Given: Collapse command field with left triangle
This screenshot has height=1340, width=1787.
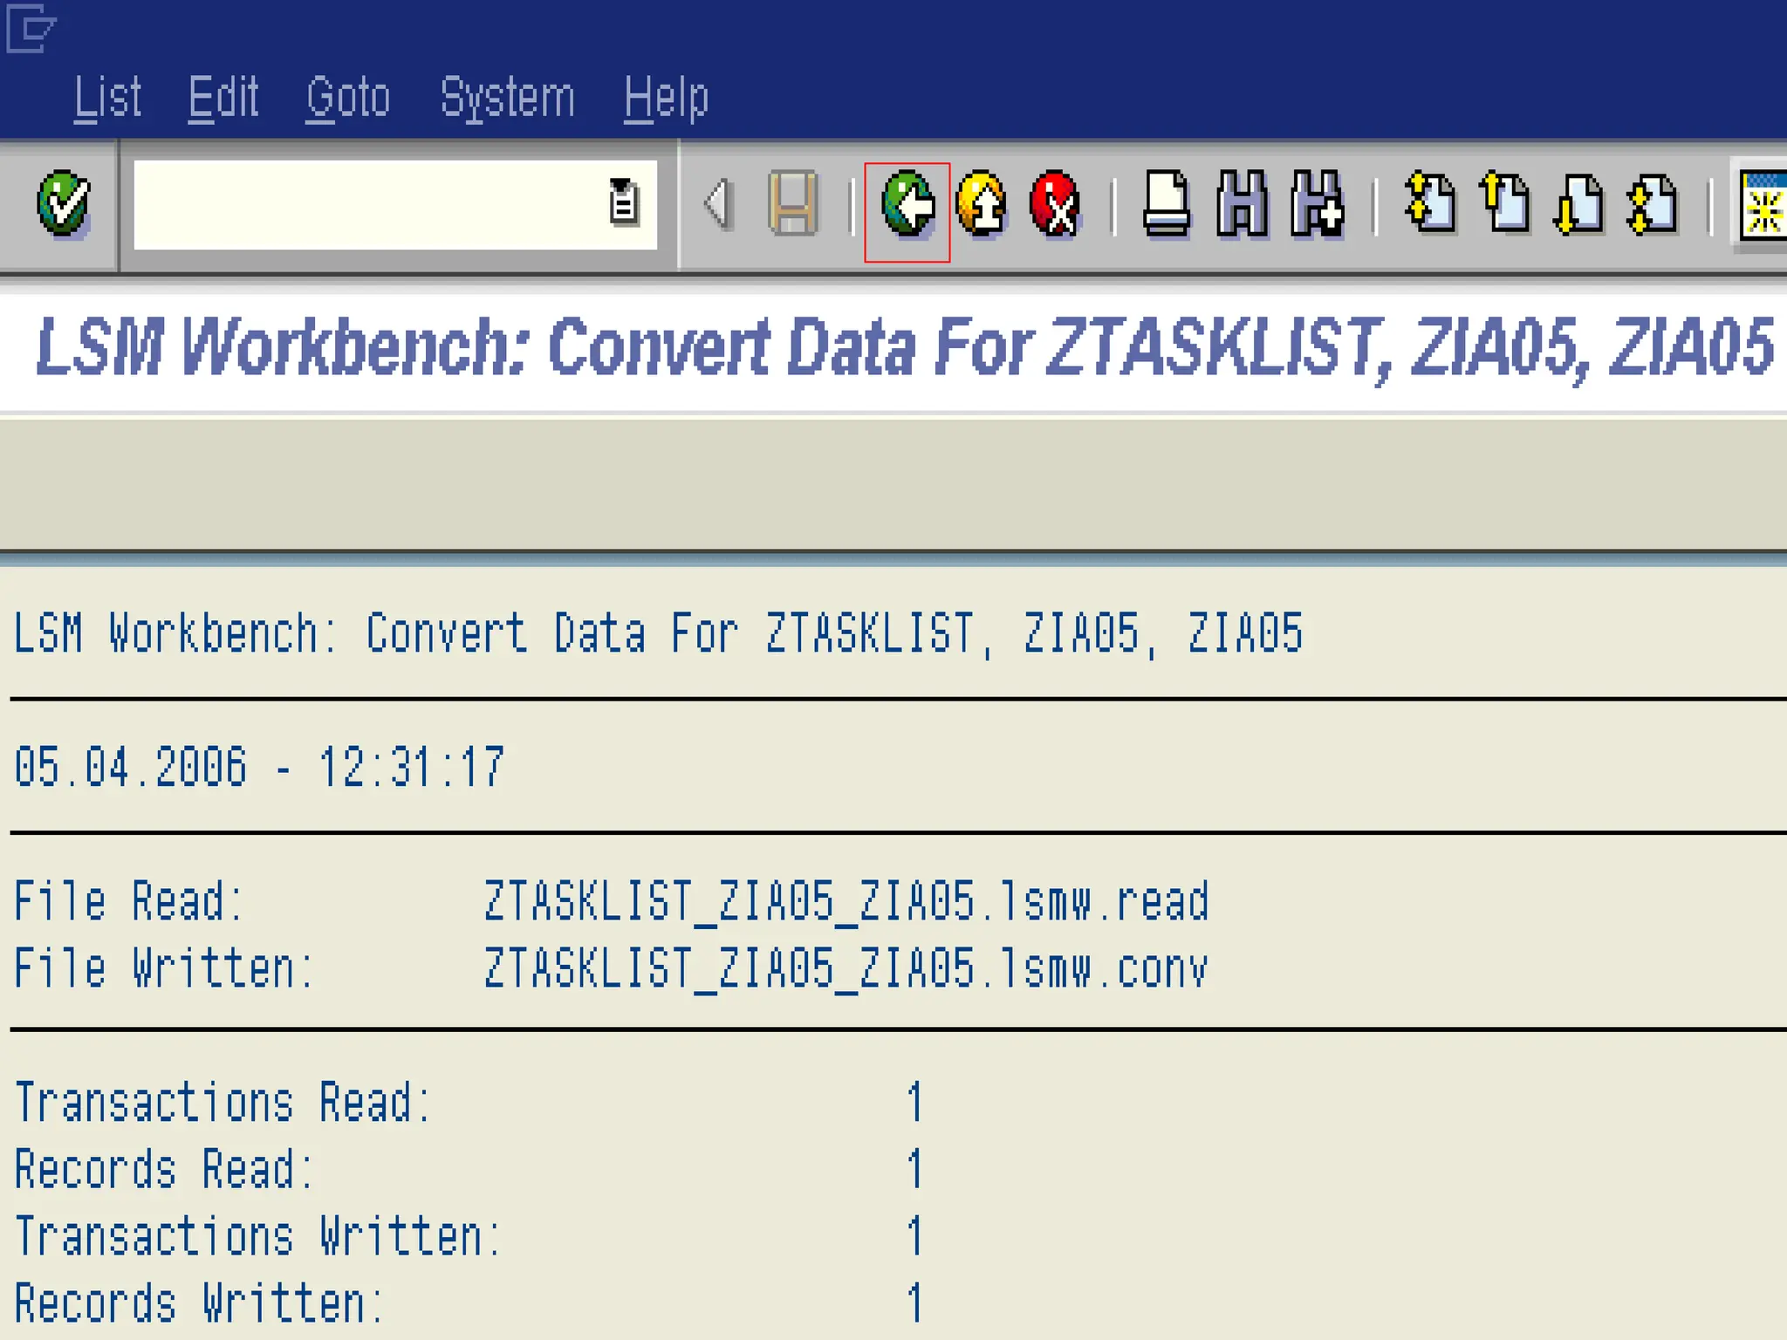Looking at the screenshot, I should 717,205.
